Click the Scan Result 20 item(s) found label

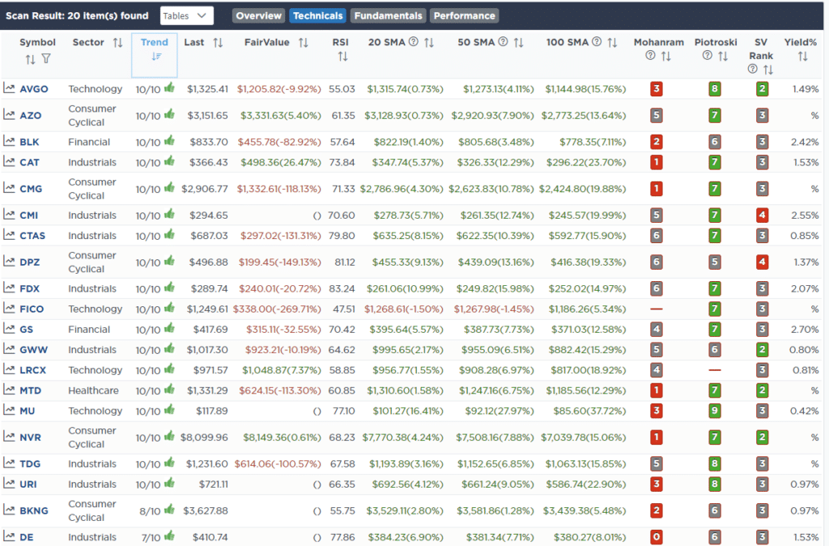click(x=77, y=16)
